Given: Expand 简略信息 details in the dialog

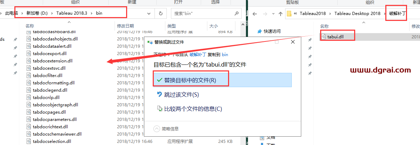Looking at the screenshot, I should tap(166, 129).
